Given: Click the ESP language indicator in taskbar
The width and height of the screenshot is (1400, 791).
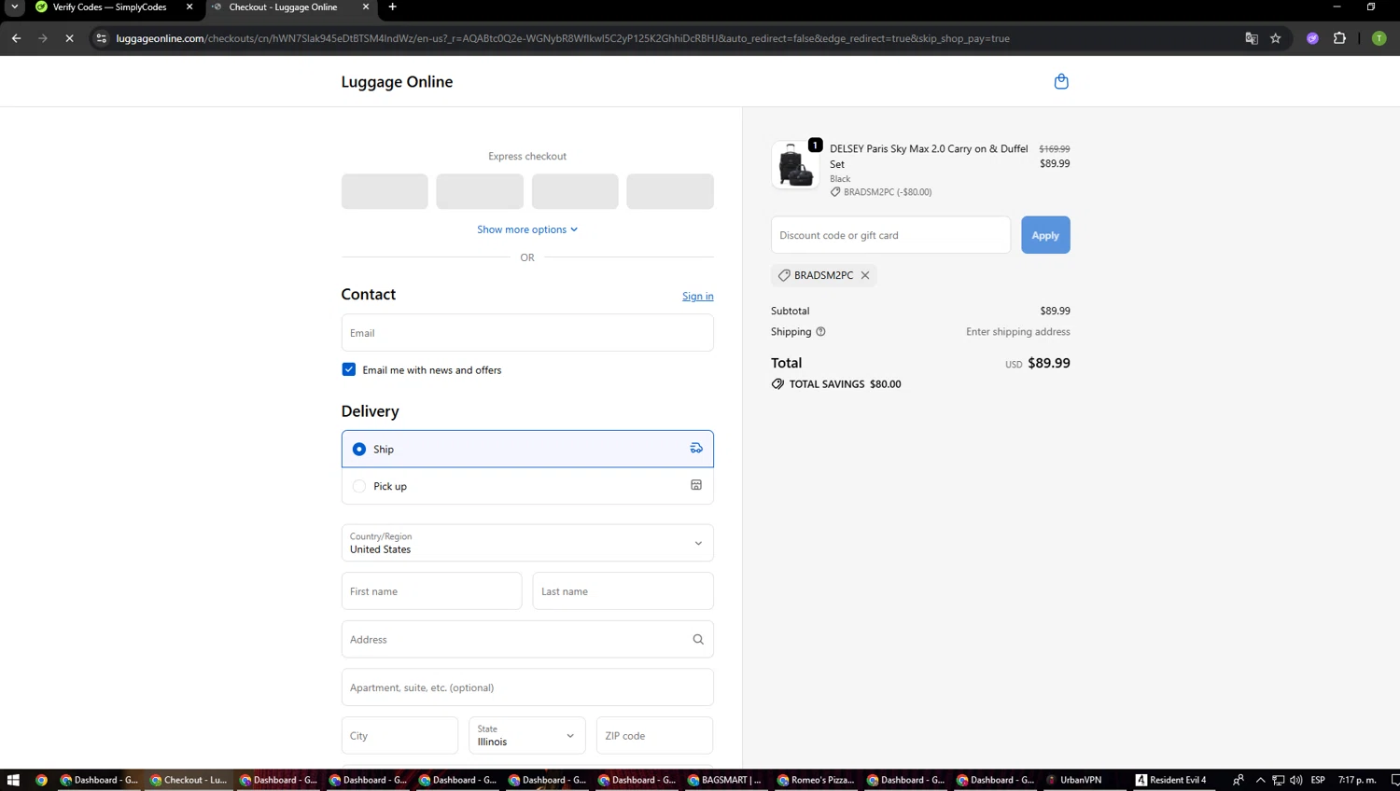Looking at the screenshot, I should click(1318, 780).
